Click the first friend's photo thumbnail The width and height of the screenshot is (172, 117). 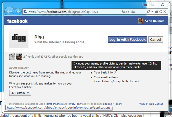point(12,57)
